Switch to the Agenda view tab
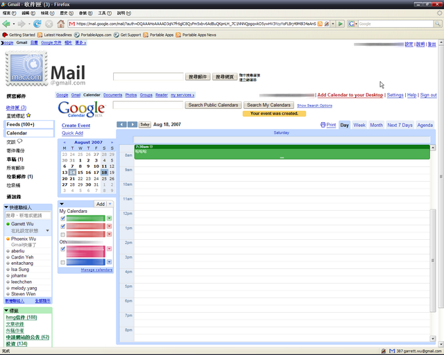 425,125
